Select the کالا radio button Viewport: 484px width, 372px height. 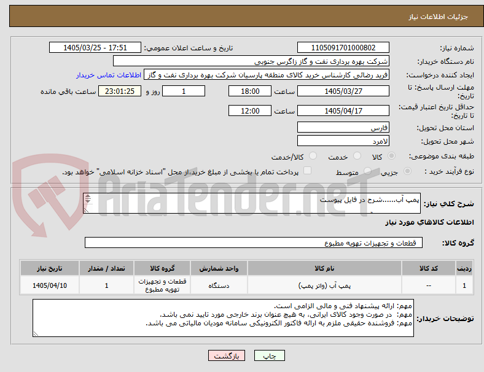pos(391,156)
